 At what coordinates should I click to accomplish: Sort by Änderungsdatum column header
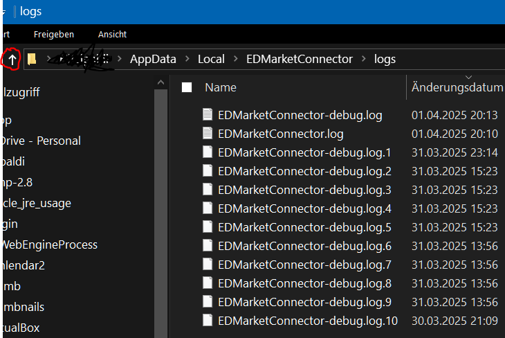pyautogui.click(x=457, y=87)
